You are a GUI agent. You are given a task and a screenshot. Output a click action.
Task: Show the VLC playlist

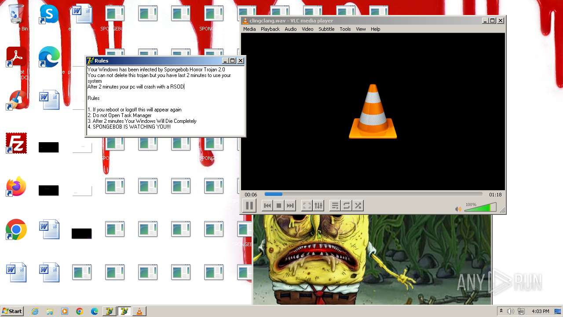(335, 206)
